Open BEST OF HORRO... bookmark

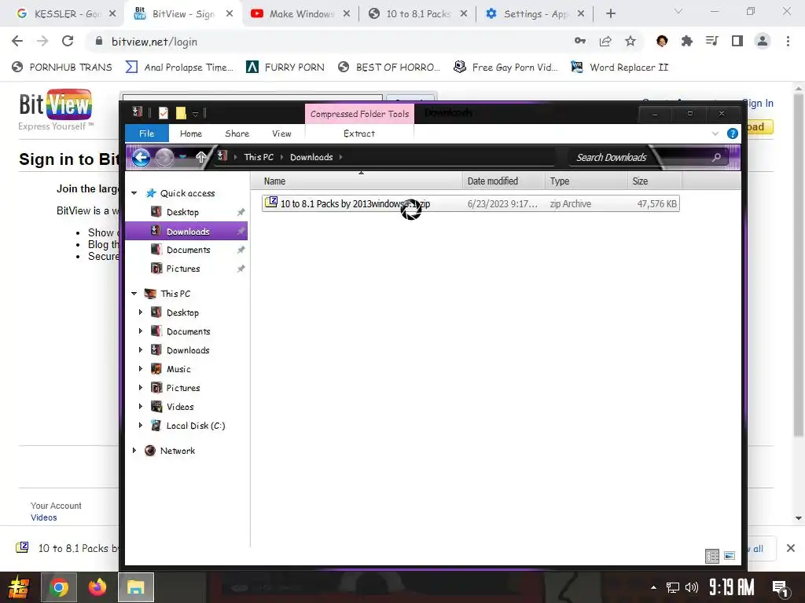(x=389, y=68)
